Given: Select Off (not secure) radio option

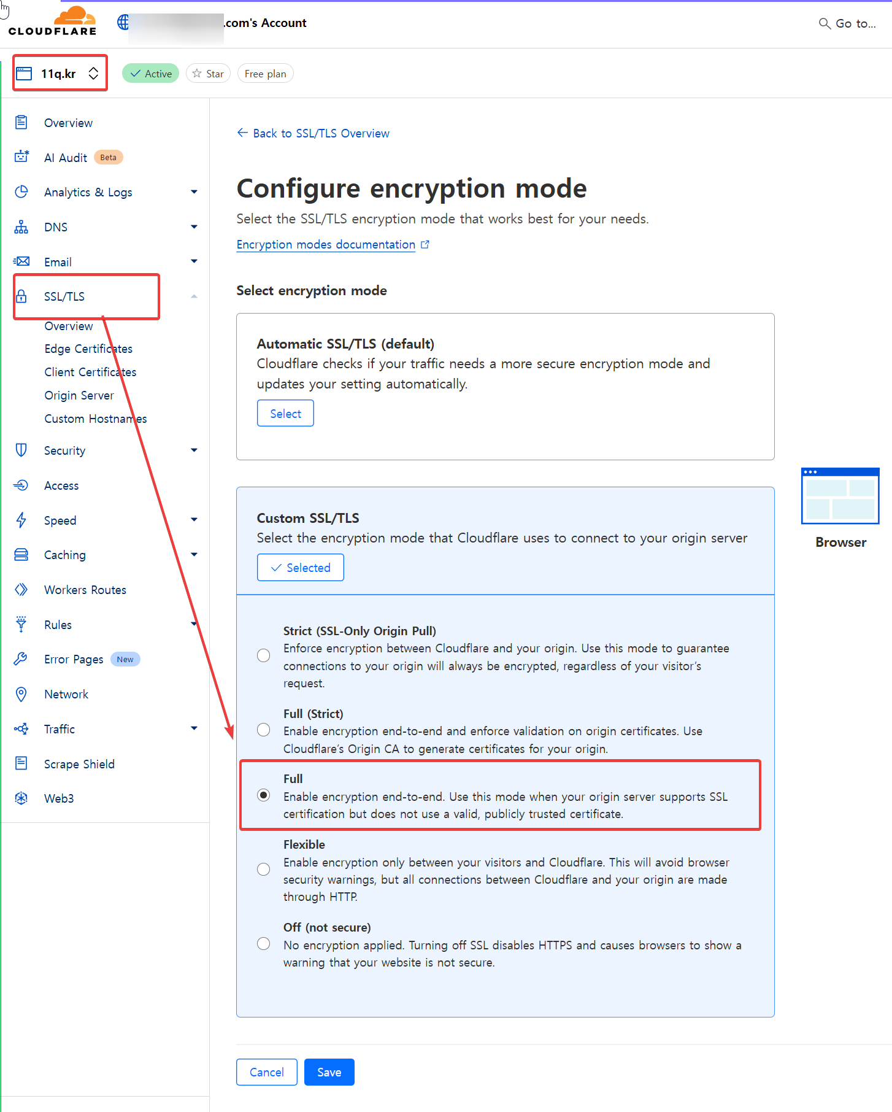Looking at the screenshot, I should 263,943.
